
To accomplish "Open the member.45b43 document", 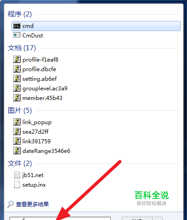I will coord(42,98).
